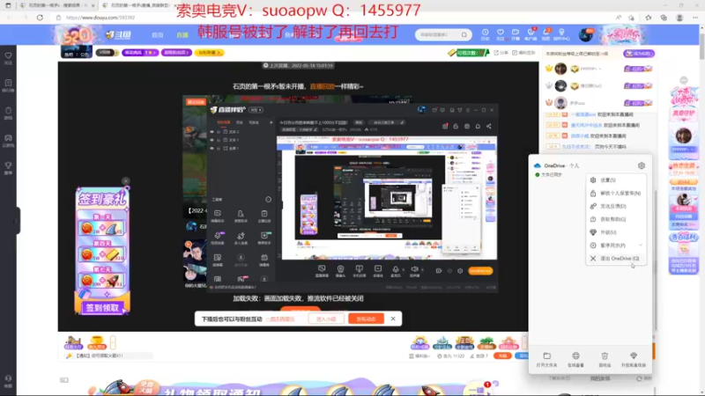Viewport: 705px width, 396px height.
Task: Click Douyu 首页 navigation tab
Action: tap(158, 35)
